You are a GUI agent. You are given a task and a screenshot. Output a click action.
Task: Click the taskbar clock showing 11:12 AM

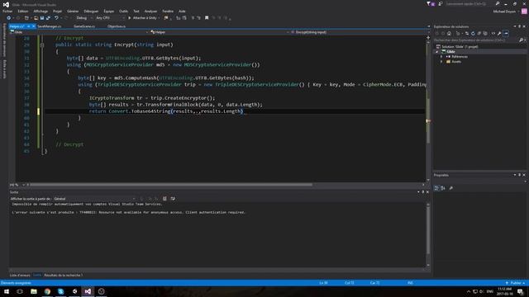pos(505,291)
